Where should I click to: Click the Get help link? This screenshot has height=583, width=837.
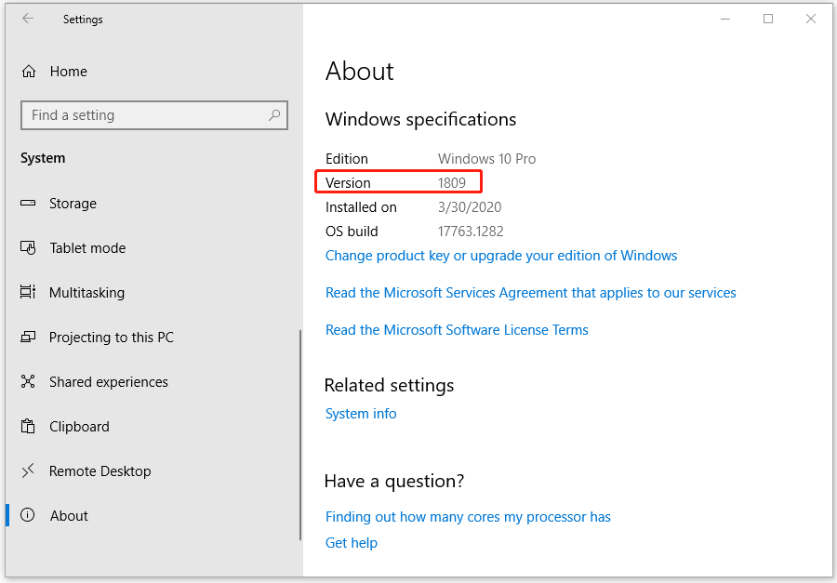pyautogui.click(x=351, y=542)
